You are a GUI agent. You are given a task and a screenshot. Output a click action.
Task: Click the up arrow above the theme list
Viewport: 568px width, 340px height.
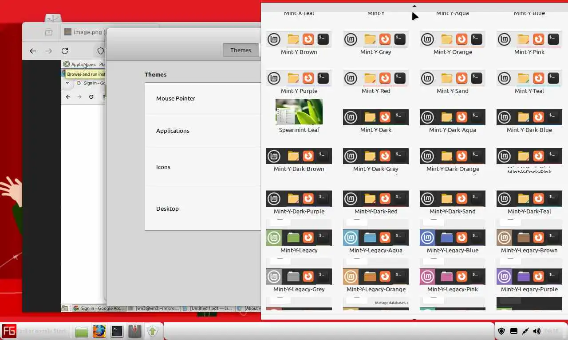point(414,6)
